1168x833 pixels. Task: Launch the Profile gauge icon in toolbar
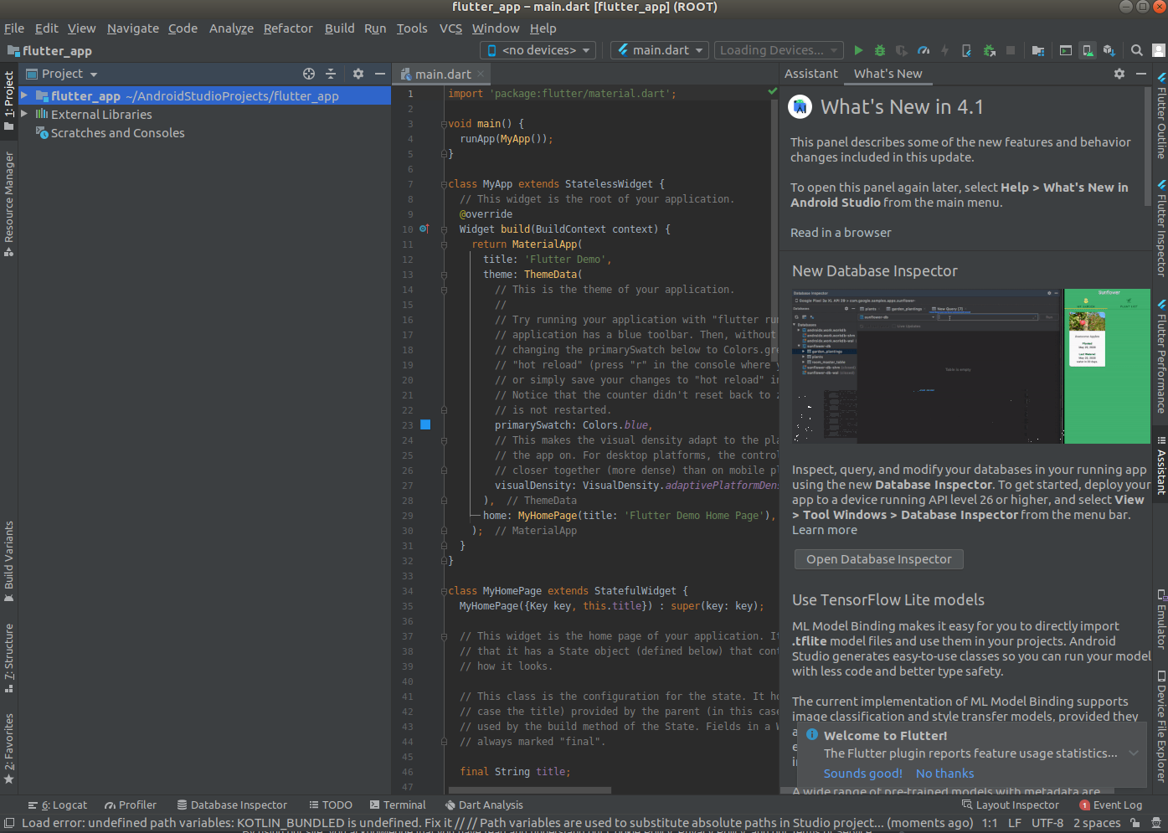pos(924,50)
